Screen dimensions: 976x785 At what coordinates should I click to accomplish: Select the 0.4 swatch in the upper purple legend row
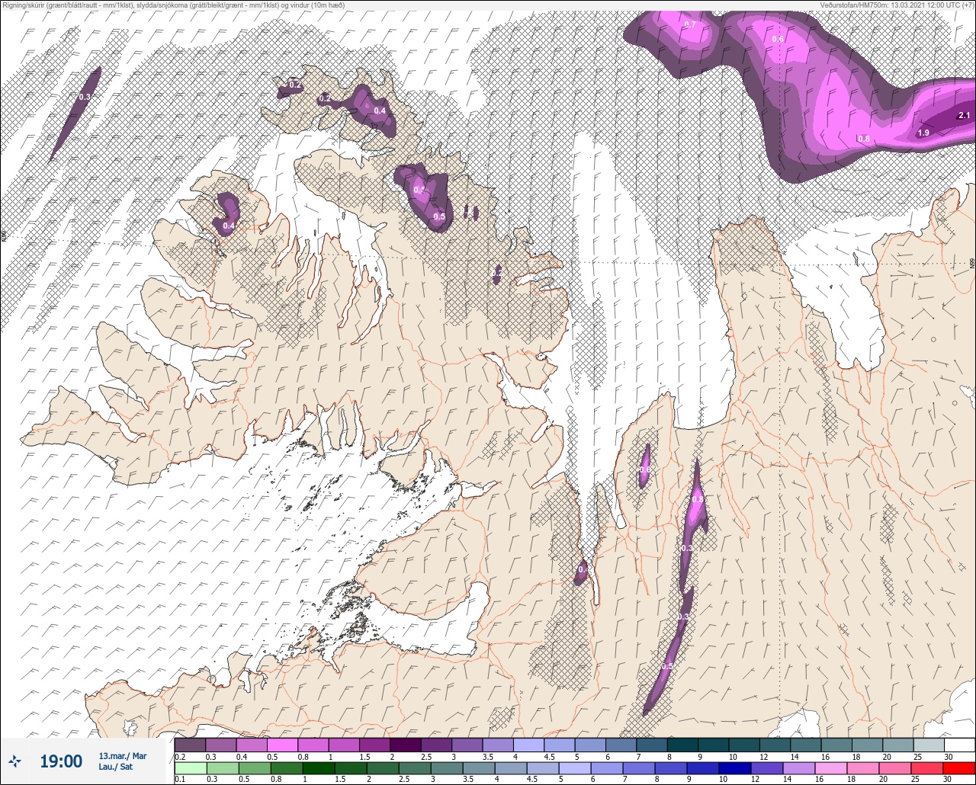tap(252, 745)
